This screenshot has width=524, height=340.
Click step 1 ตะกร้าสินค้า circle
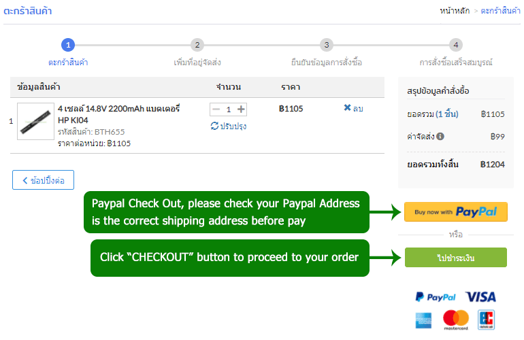(67, 45)
